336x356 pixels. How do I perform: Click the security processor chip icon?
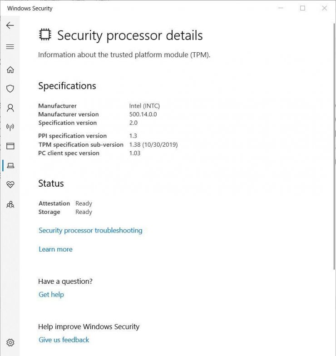point(44,35)
